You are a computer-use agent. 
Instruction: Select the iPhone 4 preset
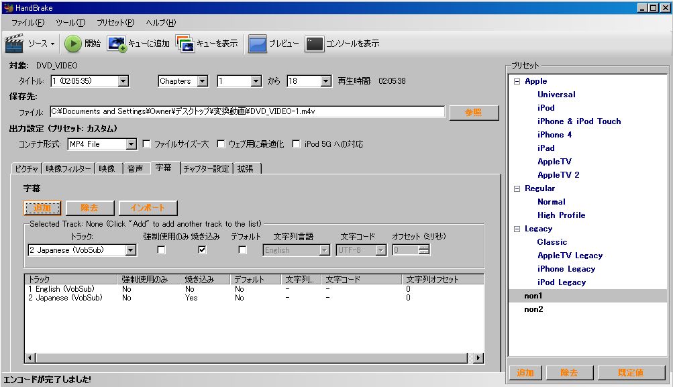click(x=554, y=134)
